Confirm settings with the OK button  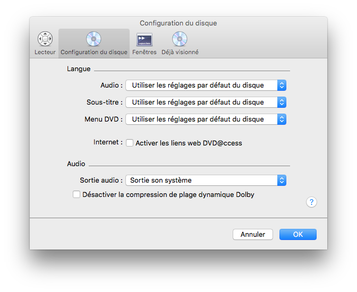(x=298, y=235)
